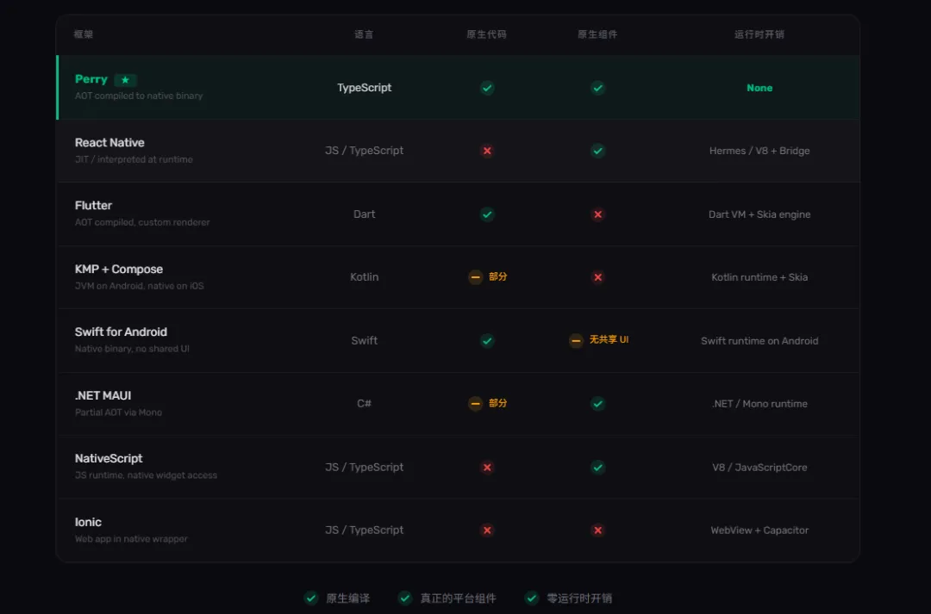Click Swift for Android orange minus icon
Screen dimensions: 931x614
(x=576, y=340)
